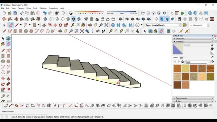
Task: Click the Undo arrow icon
Action: coord(44,13)
